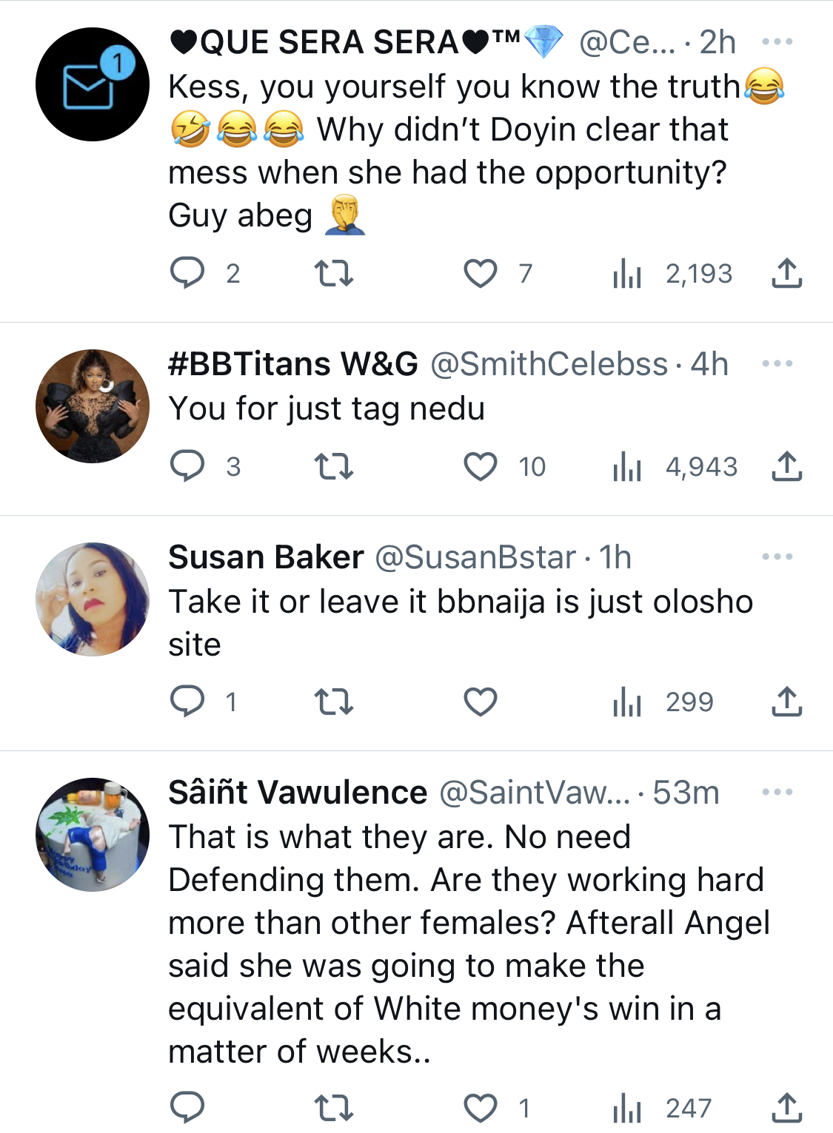This screenshot has width=833, height=1133.
Task: Open more options for #BBTitans W&G tweet
Action: pyautogui.click(x=777, y=363)
